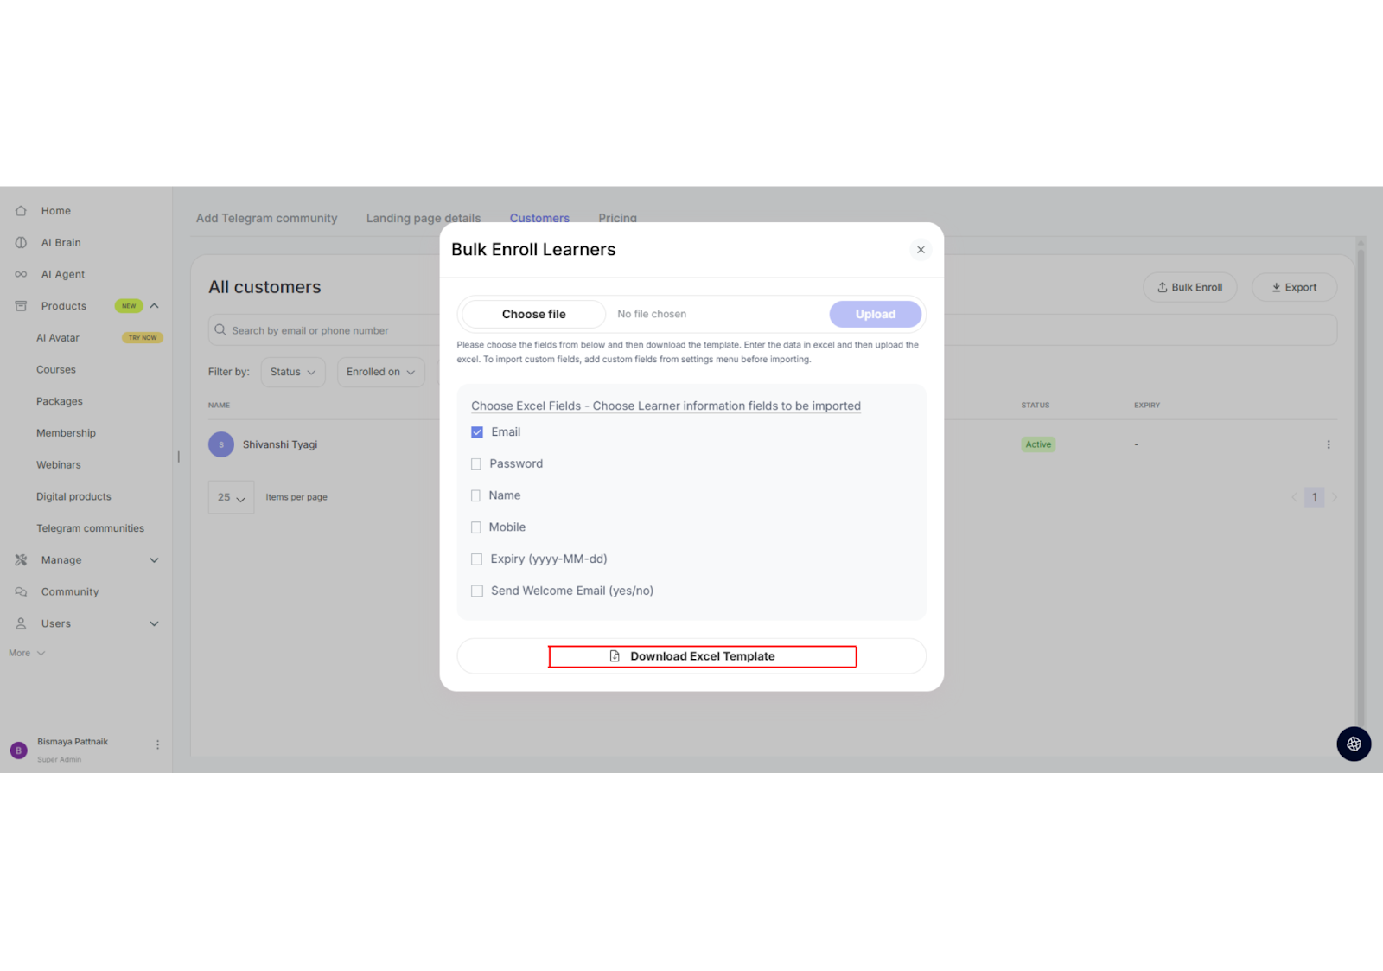Enable the Password field checkbox
Screen dimensions: 1383x971
tap(476, 464)
